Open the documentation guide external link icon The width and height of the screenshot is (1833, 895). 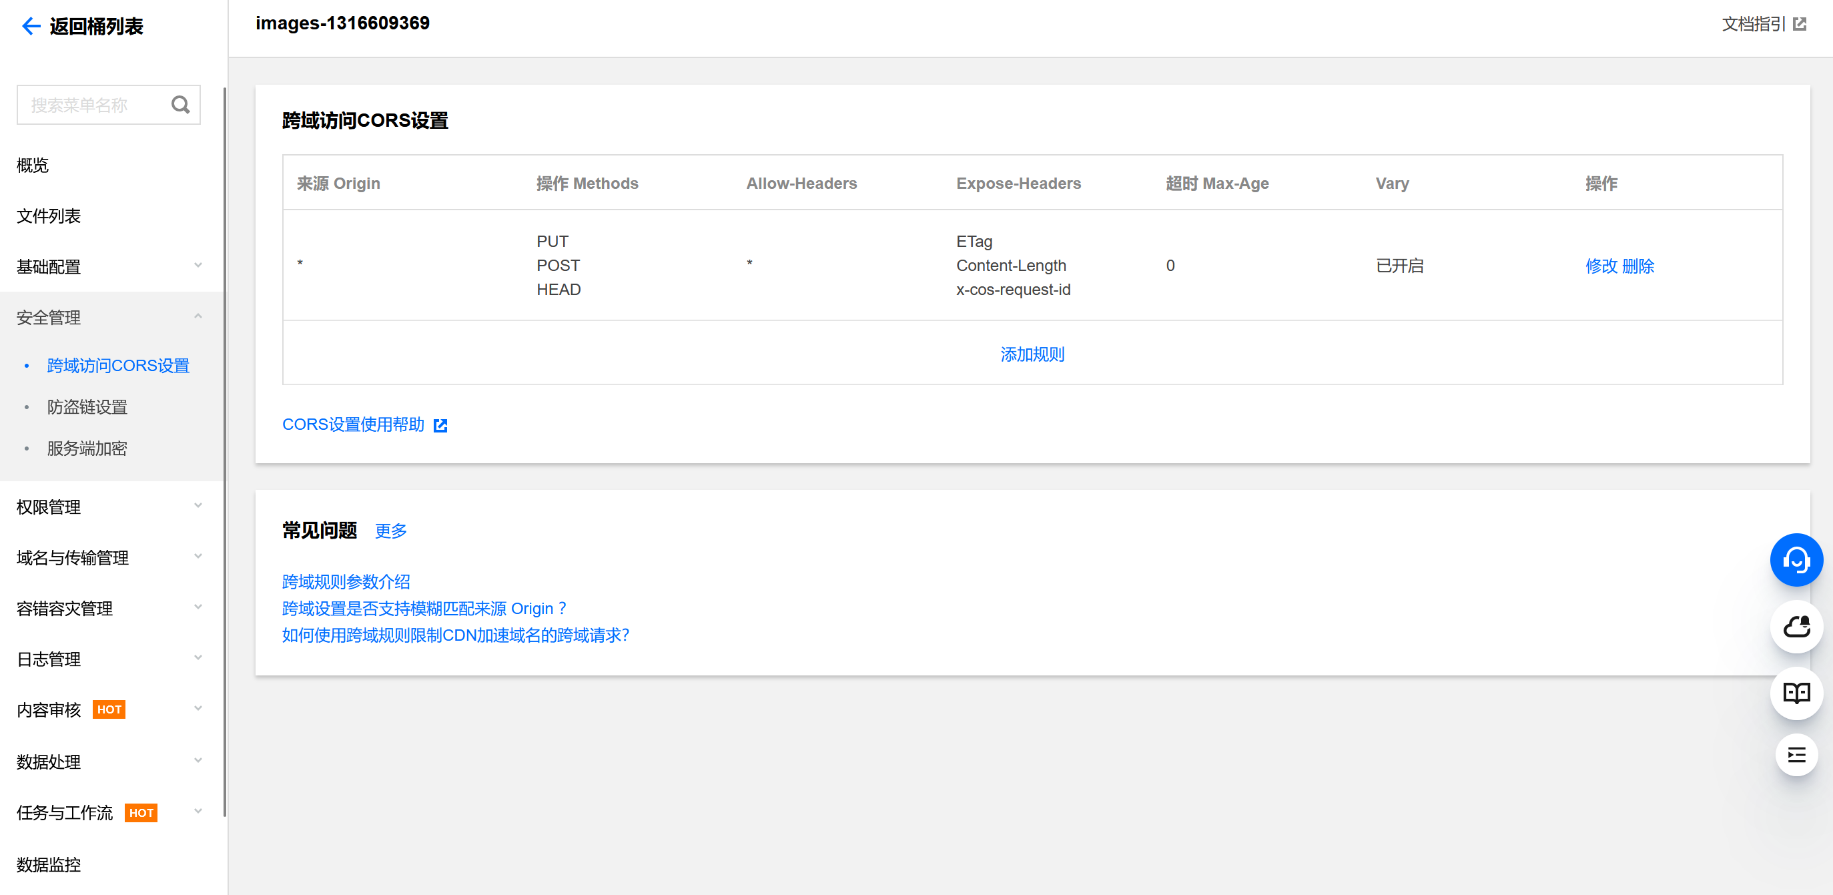point(1800,24)
